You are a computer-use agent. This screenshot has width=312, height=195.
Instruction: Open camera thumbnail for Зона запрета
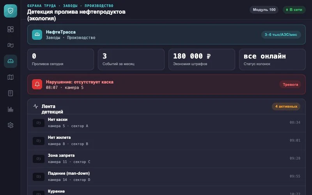pyautogui.click(x=38, y=159)
